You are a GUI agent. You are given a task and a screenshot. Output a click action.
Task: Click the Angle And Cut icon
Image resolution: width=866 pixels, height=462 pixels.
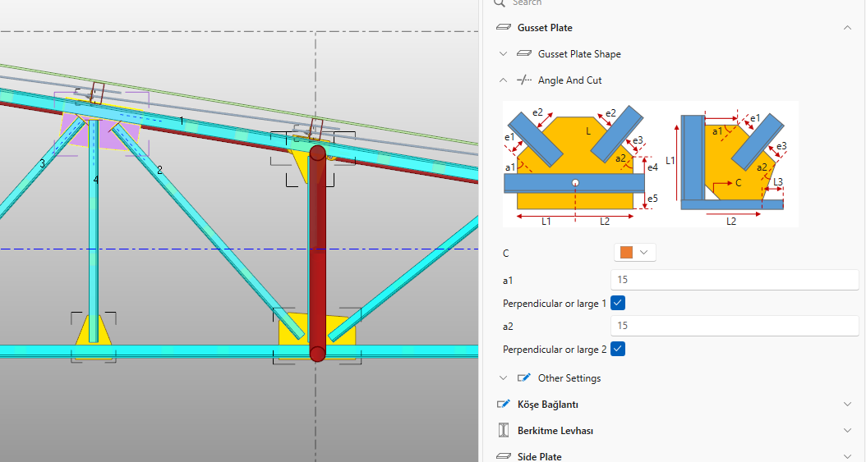tap(524, 80)
